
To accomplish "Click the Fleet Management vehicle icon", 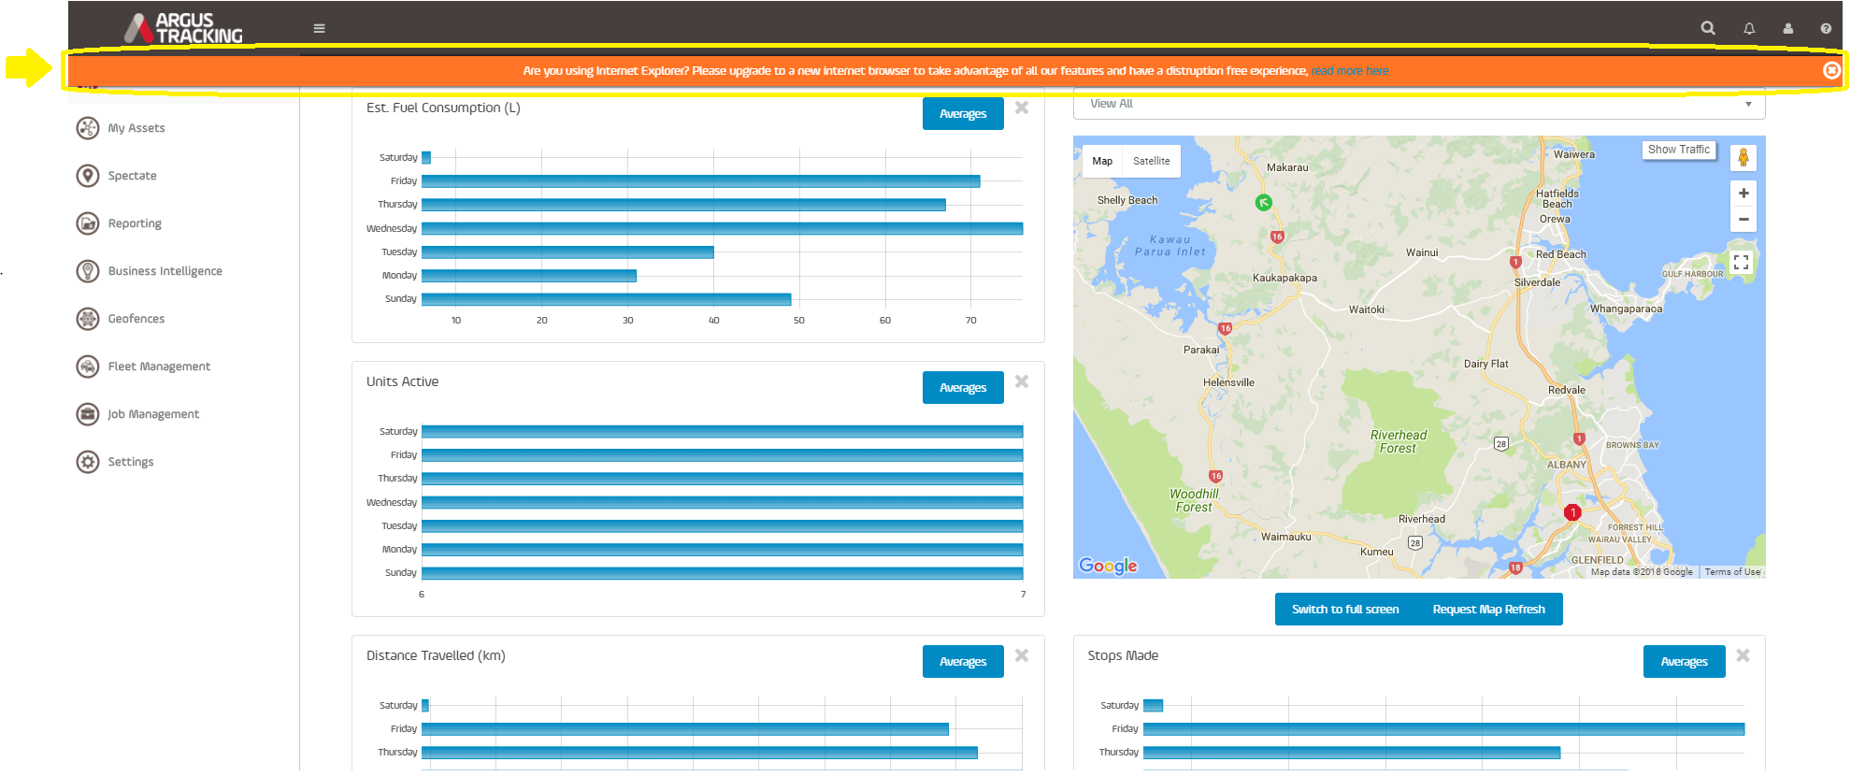I will click(88, 366).
